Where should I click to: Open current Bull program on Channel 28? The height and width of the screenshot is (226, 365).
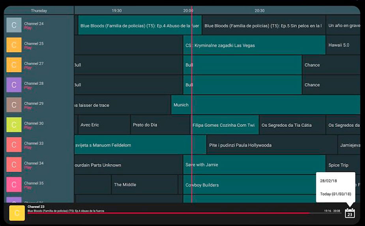point(242,85)
